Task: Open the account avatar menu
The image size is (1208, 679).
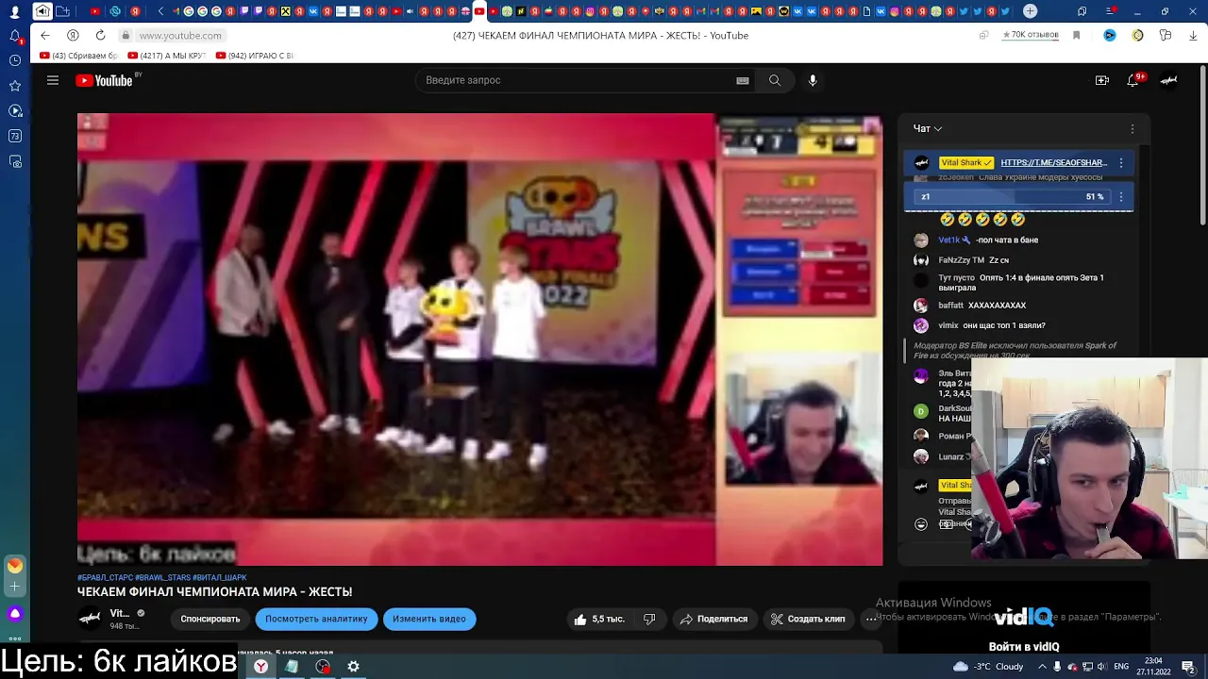Action: click(1168, 80)
